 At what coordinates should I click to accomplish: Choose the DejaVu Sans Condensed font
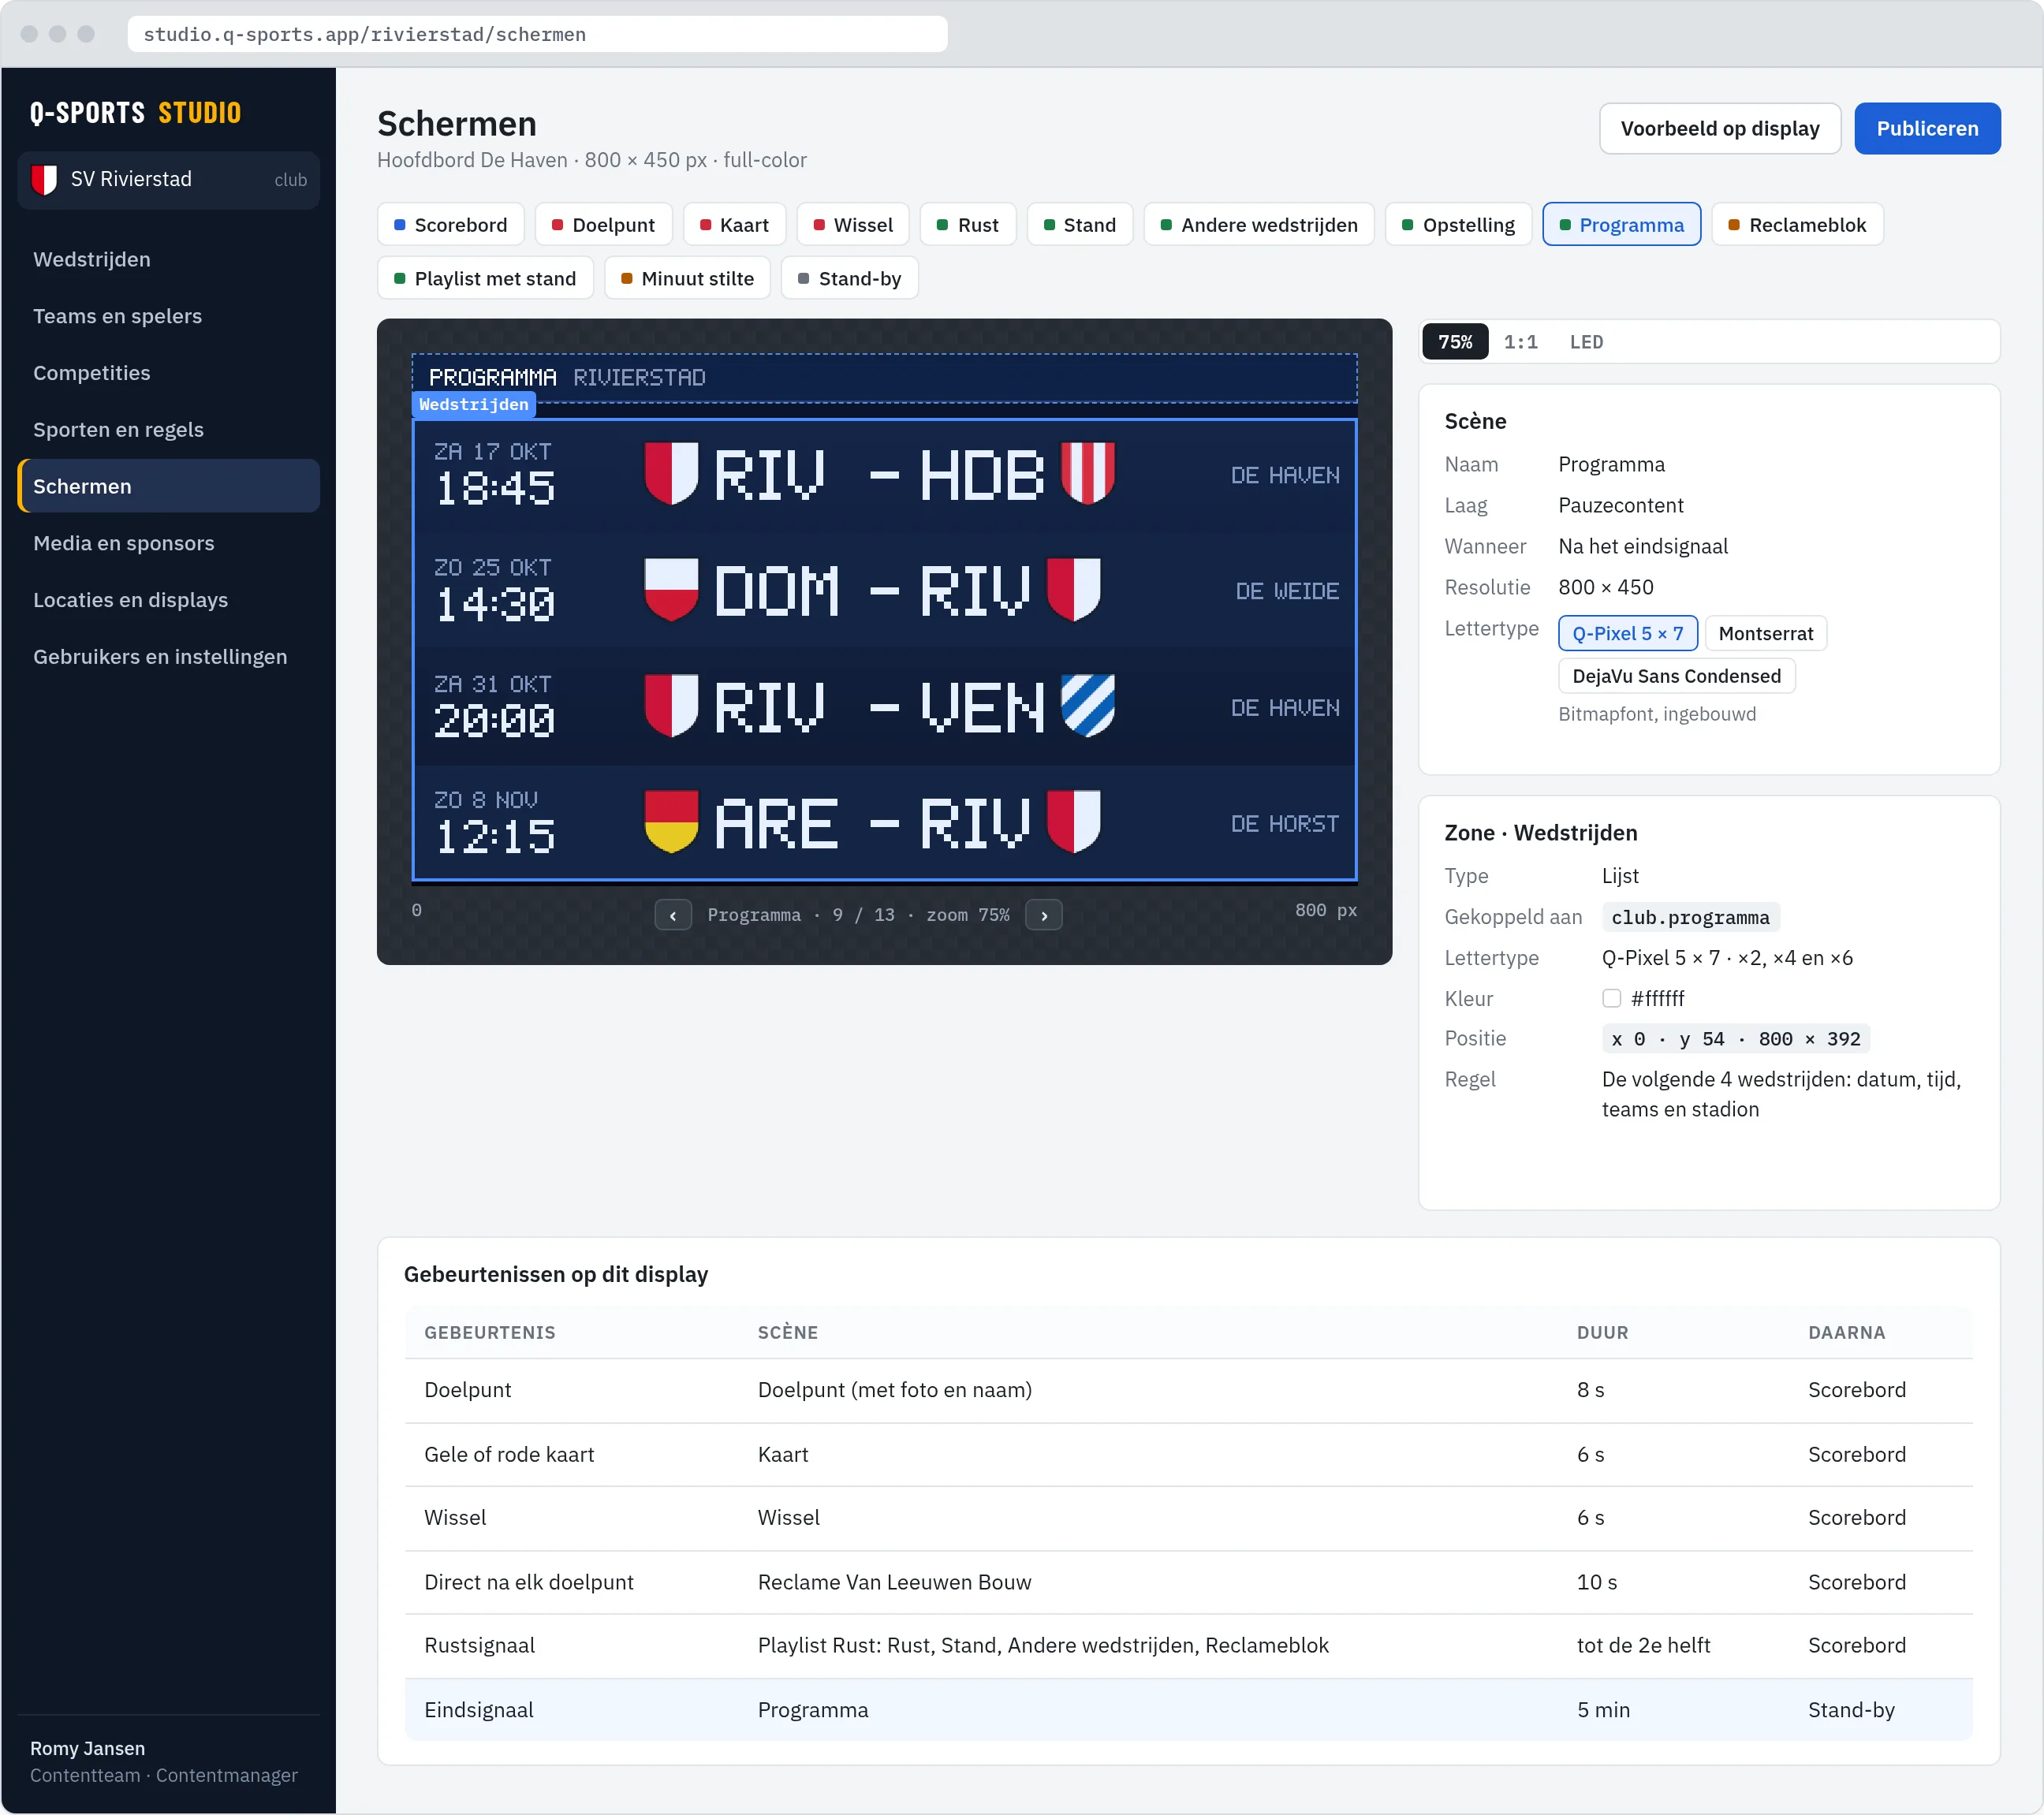click(1676, 676)
